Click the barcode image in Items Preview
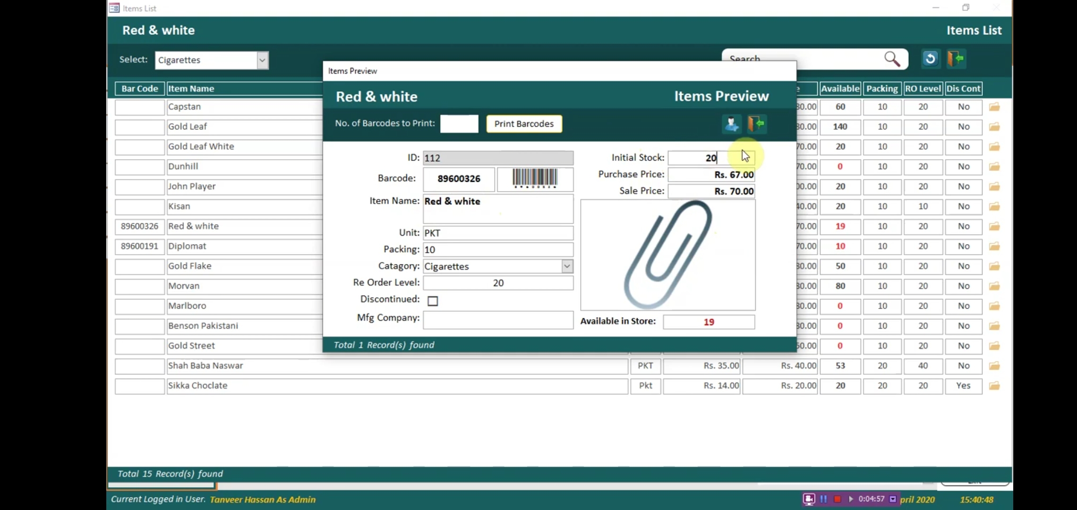 point(535,179)
